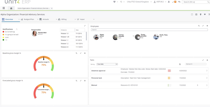The image size is (210, 107).
Task: Click the magnifier icon in global search
Action: pyautogui.click(x=208, y=2)
